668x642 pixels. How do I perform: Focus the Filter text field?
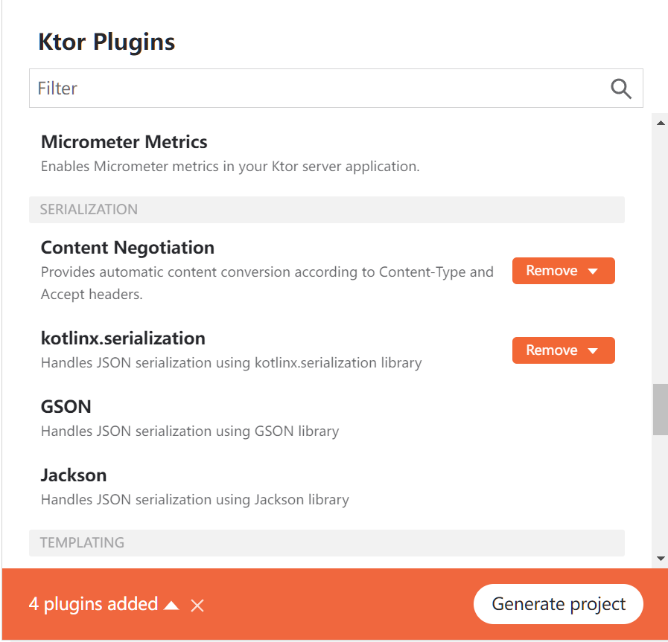coord(313,89)
